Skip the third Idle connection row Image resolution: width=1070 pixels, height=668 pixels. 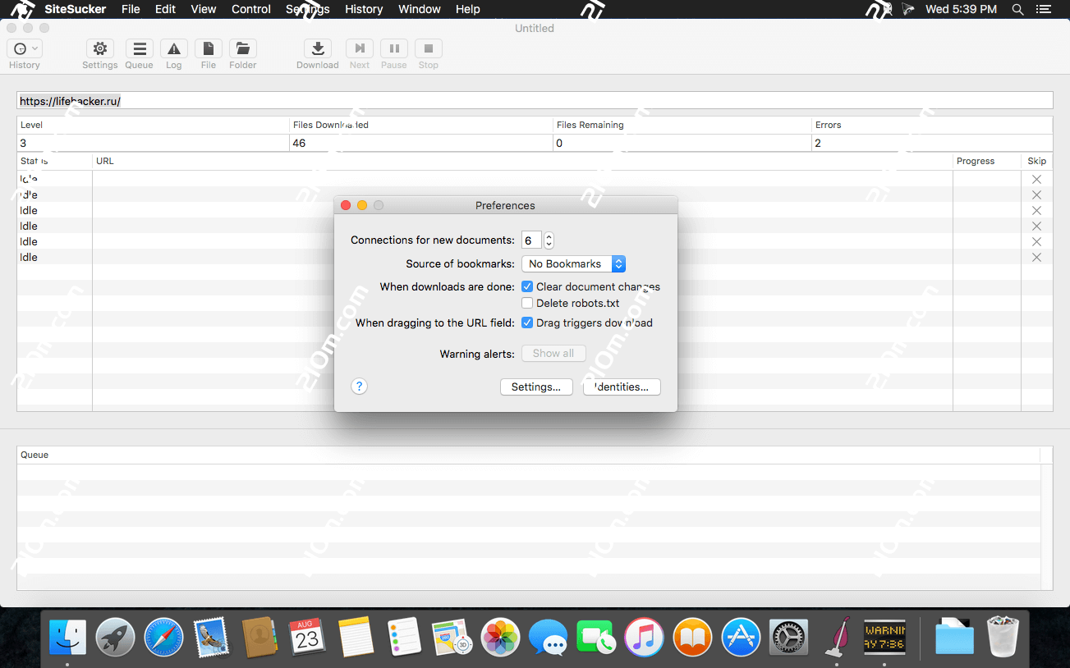(x=1036, y=210)
